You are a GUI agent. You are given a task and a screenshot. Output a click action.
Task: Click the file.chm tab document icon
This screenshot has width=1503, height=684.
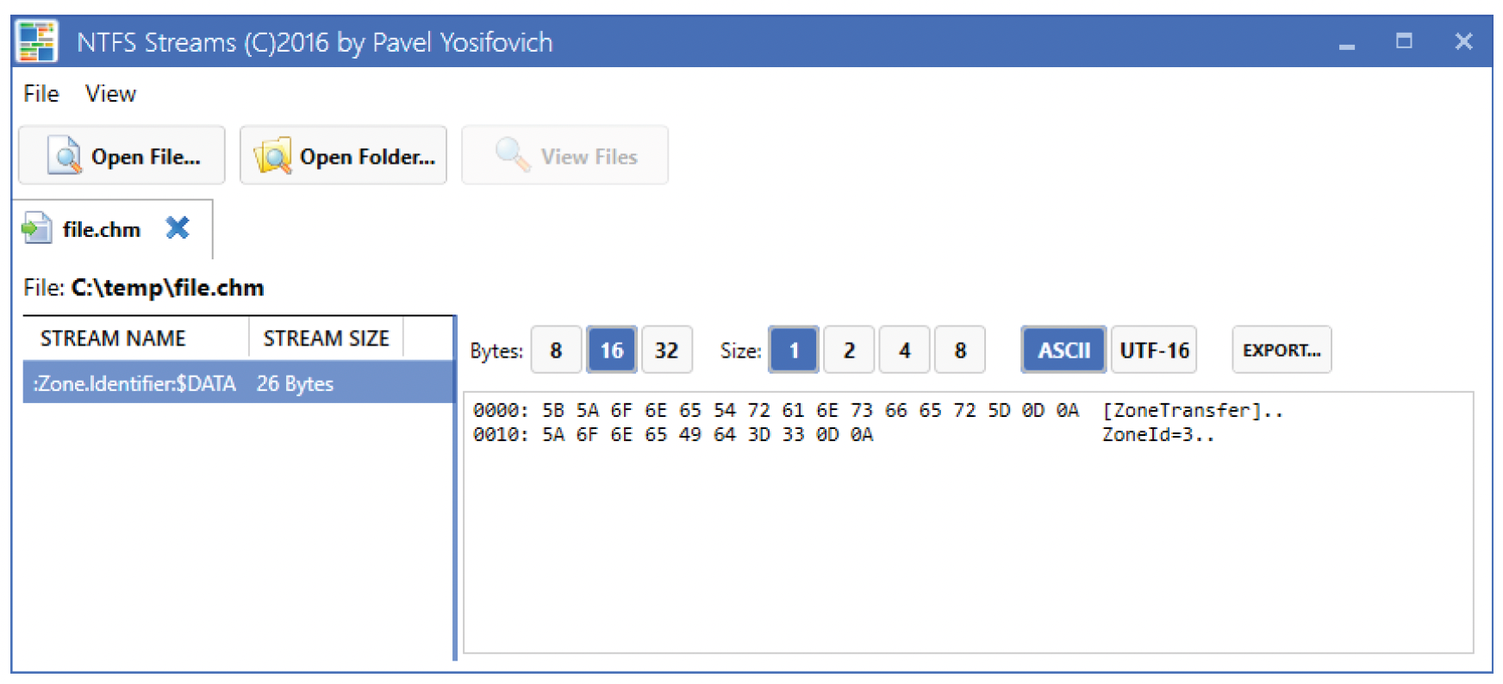(x=36, y=228)
